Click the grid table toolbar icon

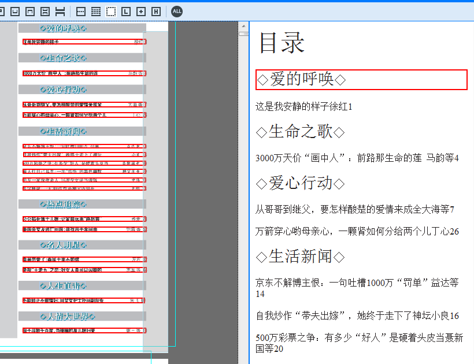tap(96, 12)
